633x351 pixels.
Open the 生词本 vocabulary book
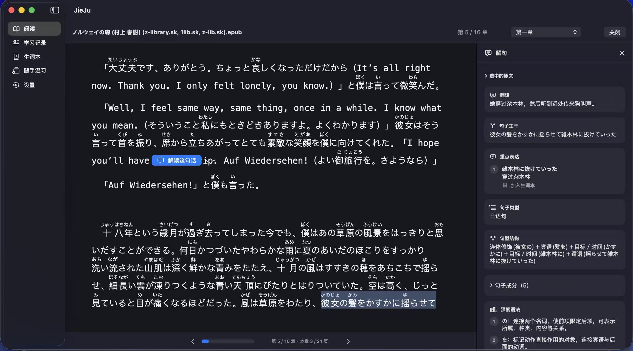click(34, 57)
